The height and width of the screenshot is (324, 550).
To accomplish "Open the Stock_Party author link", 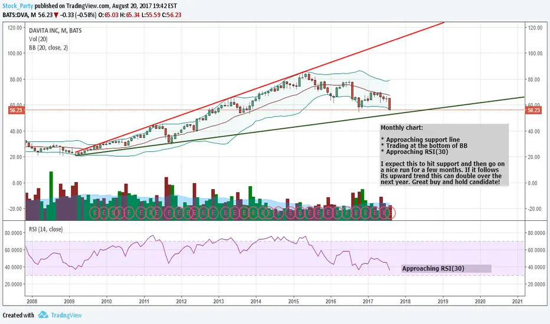I will point(18,6).
